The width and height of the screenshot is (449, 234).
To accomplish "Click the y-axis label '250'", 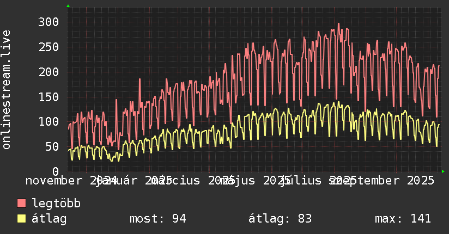I will 48,47.
